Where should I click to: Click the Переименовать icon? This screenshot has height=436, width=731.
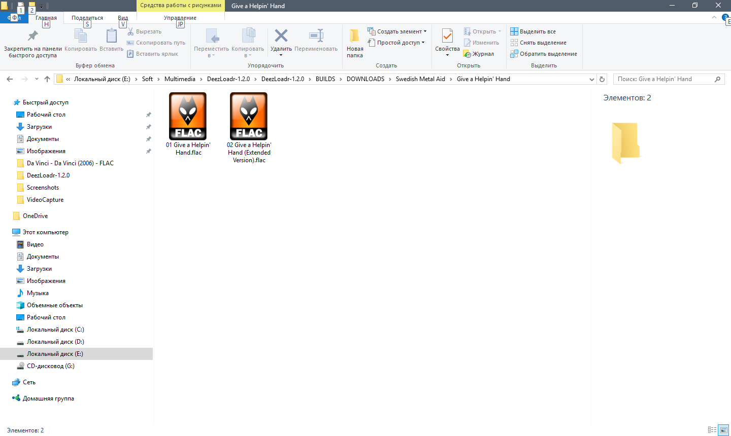pyautogui.click(x=316, y=35)
